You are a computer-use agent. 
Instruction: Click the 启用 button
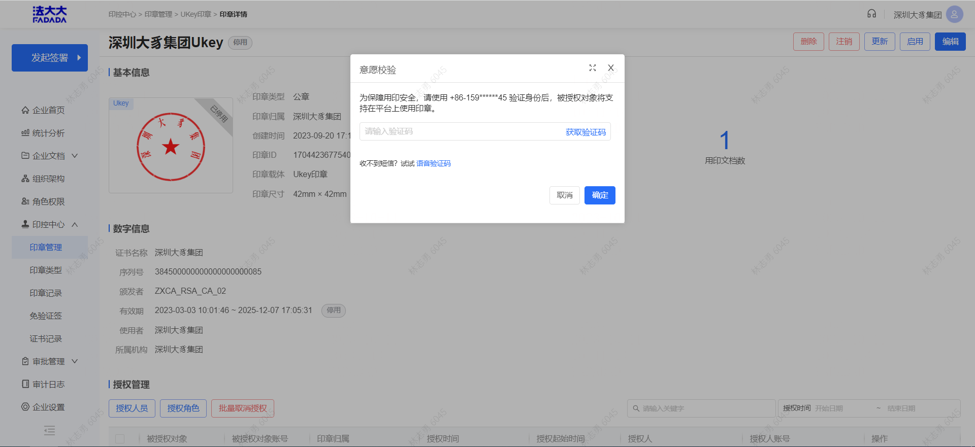tap(915, 42)
